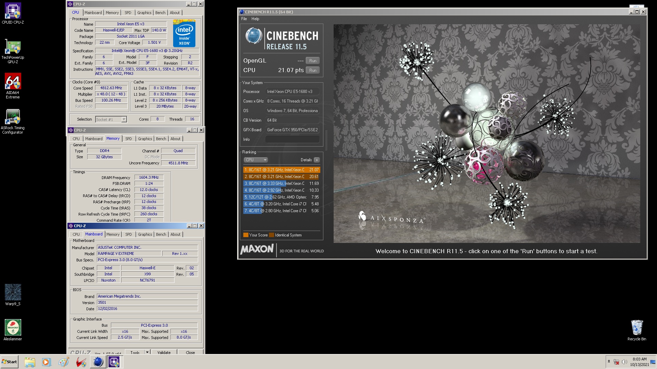Click the Validate button in CPU-Z

(164, 352)
